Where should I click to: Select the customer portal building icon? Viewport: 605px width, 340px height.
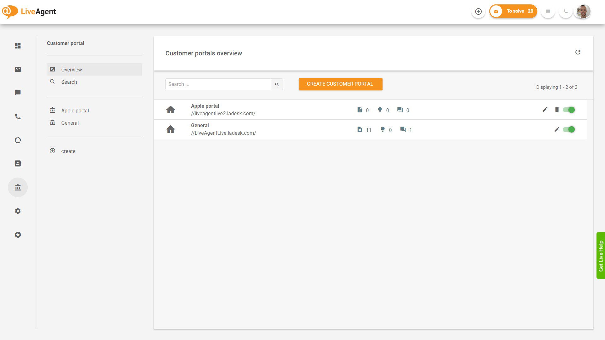[17, 187]
